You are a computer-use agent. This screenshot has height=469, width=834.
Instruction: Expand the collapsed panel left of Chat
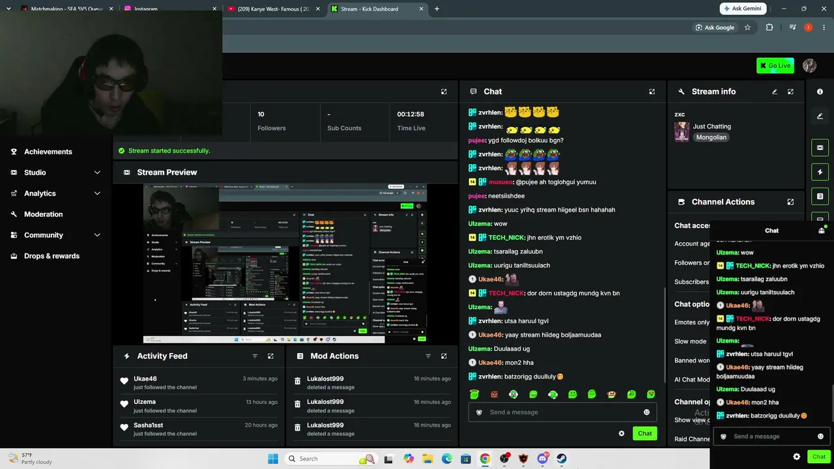click(444, 92)
